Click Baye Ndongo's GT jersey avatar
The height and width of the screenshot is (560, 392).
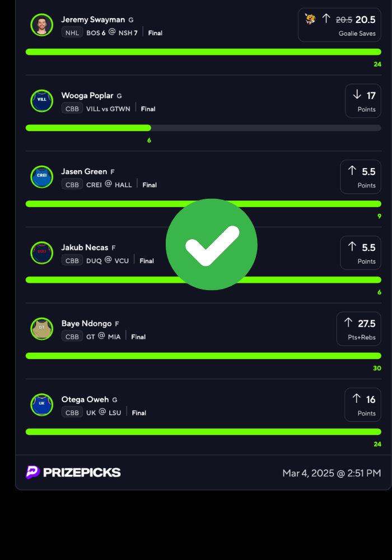click(x=42, y=329)
